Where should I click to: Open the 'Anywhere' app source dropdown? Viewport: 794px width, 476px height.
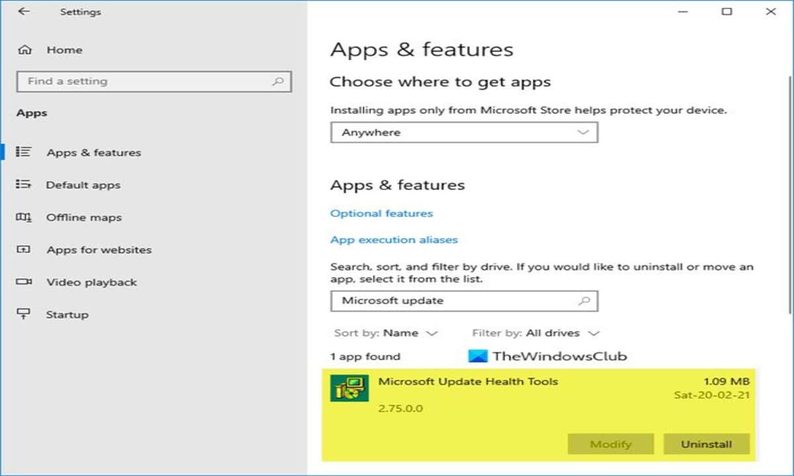point(463,132)
